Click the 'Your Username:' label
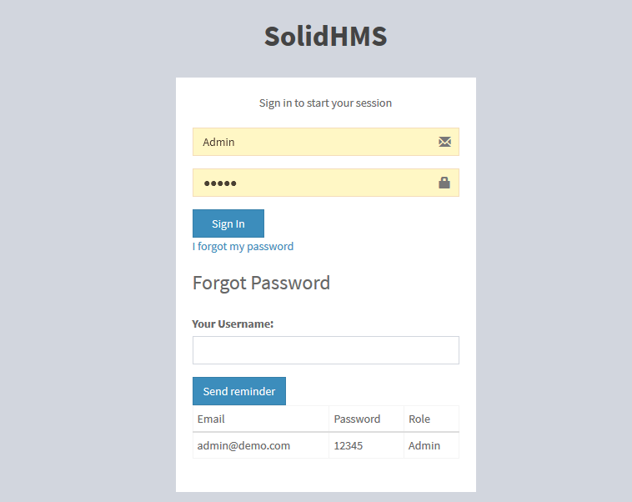The image size is (632, 502). click(233, 324)
